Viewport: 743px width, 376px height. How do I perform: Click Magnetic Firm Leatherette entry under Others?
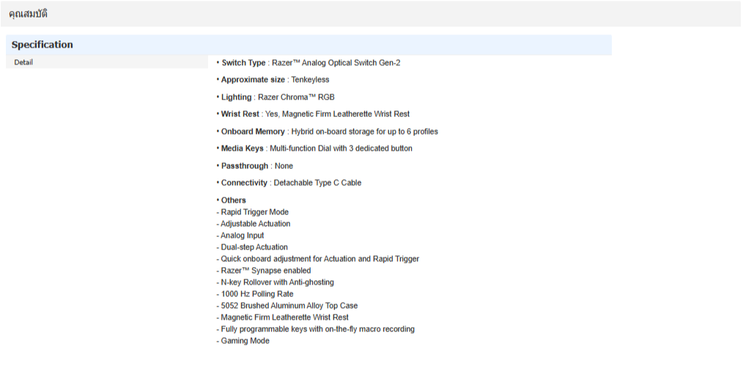tap(282, 317)
